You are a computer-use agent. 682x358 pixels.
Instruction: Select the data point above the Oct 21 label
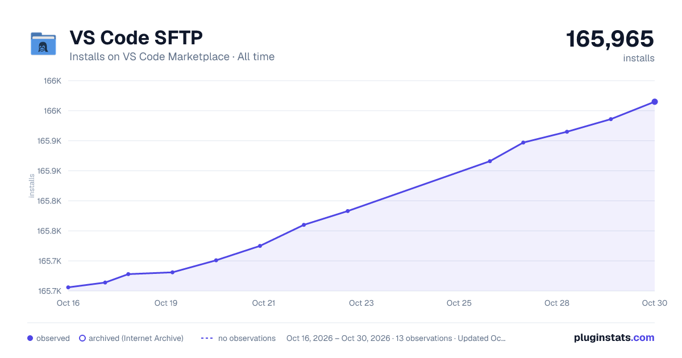coord(260,246)
